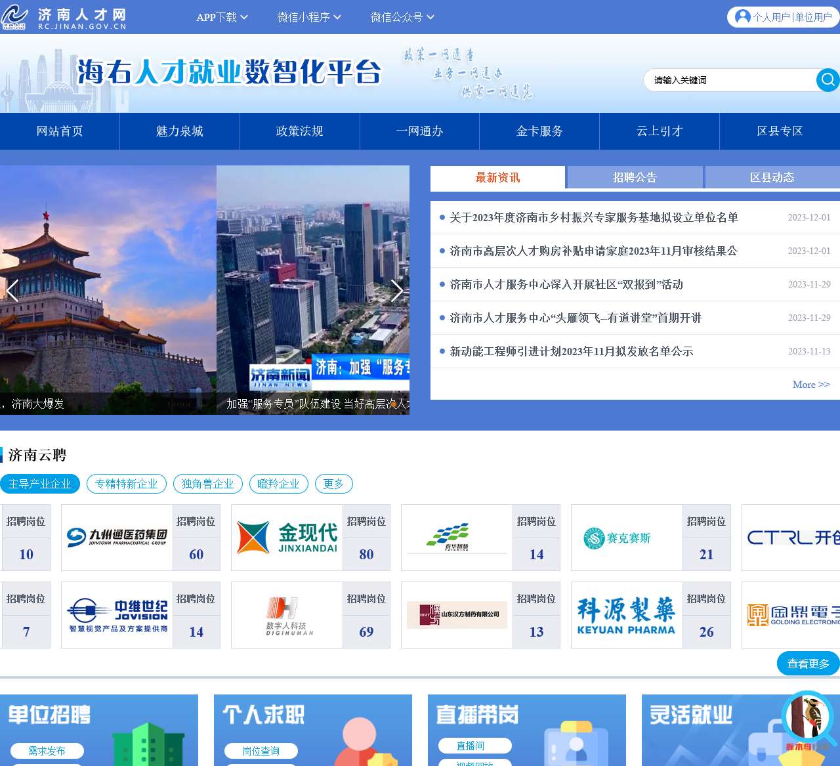Select the 专精特新企业 filter pill
The image size is (840, 766).
pos(126,484)
